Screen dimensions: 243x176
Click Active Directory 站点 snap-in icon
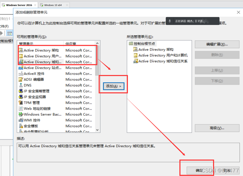[x=21, y=68]
